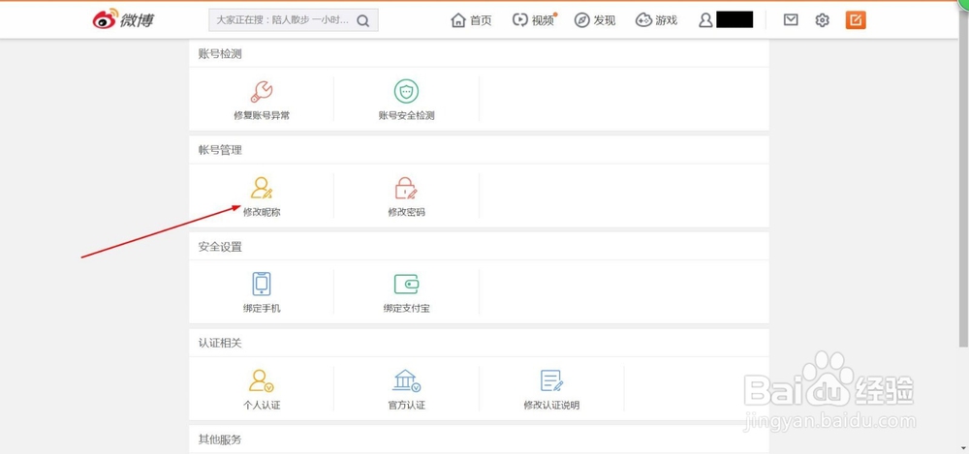Click the 修改密码 lock icon
This screenshot has height=454, width=969.
click(406, 188)
